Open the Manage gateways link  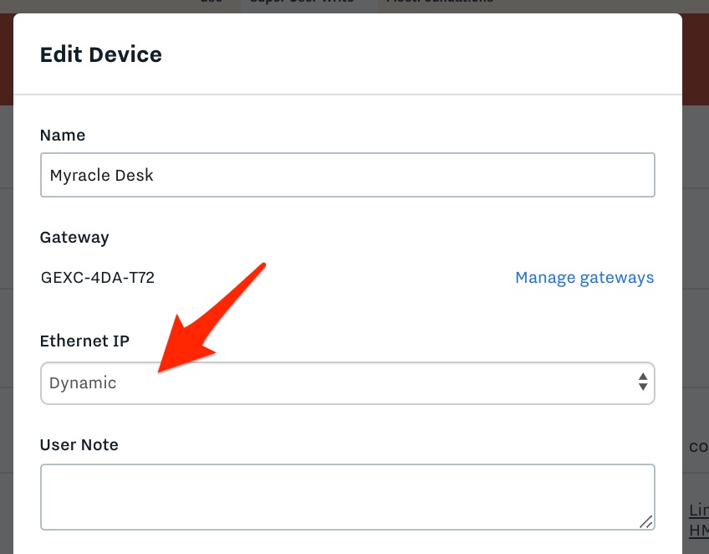point(584,278)
